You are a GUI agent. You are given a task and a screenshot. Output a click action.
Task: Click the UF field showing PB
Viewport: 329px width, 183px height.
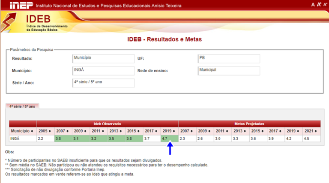pos(229,59)
